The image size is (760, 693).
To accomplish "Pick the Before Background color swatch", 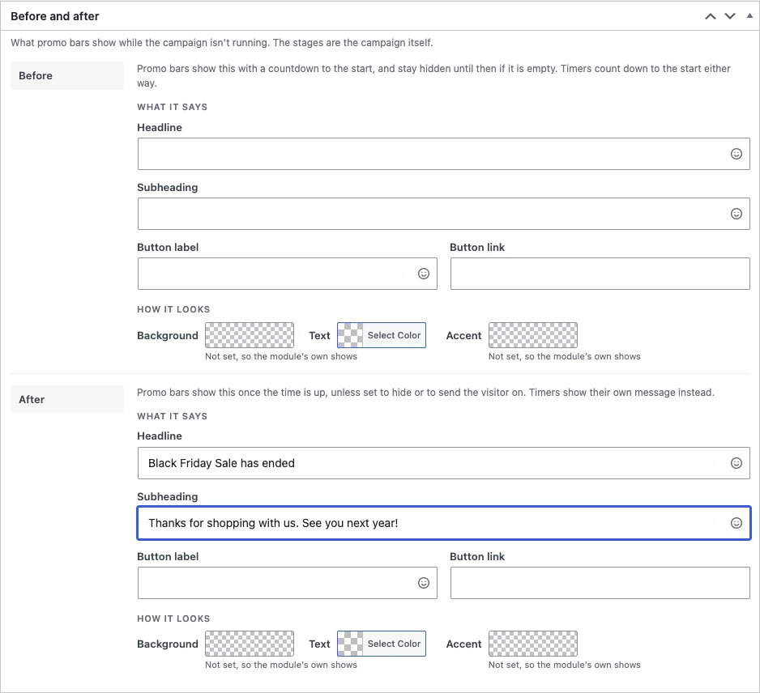I will [249, 335].
